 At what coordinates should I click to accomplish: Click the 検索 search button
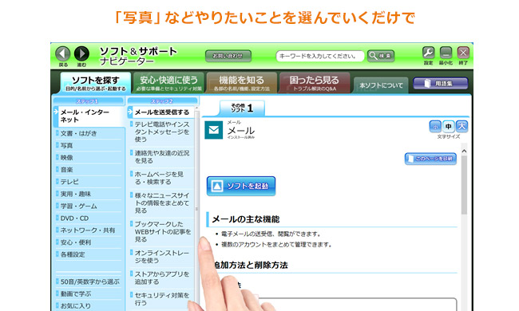[x=381, y=56]
